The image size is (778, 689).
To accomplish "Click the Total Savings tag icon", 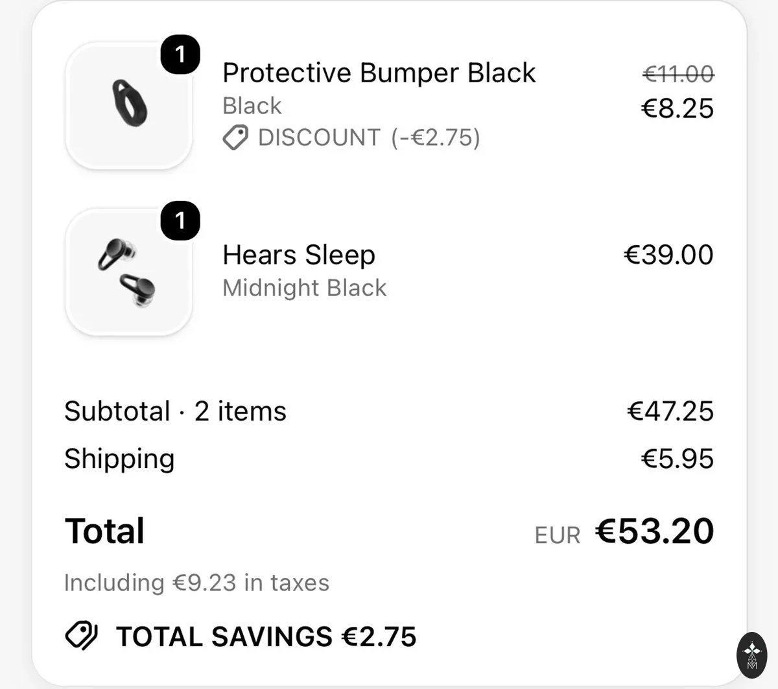I will point(82,636).
